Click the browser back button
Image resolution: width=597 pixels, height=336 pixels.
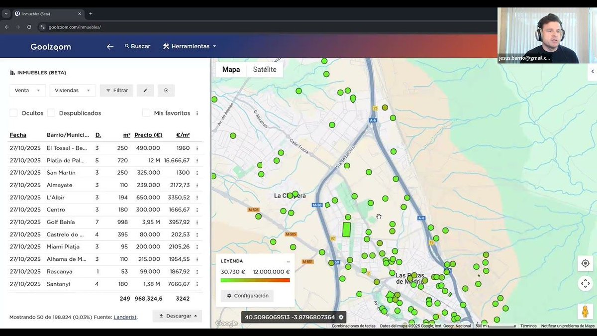(x=7, y=27)
